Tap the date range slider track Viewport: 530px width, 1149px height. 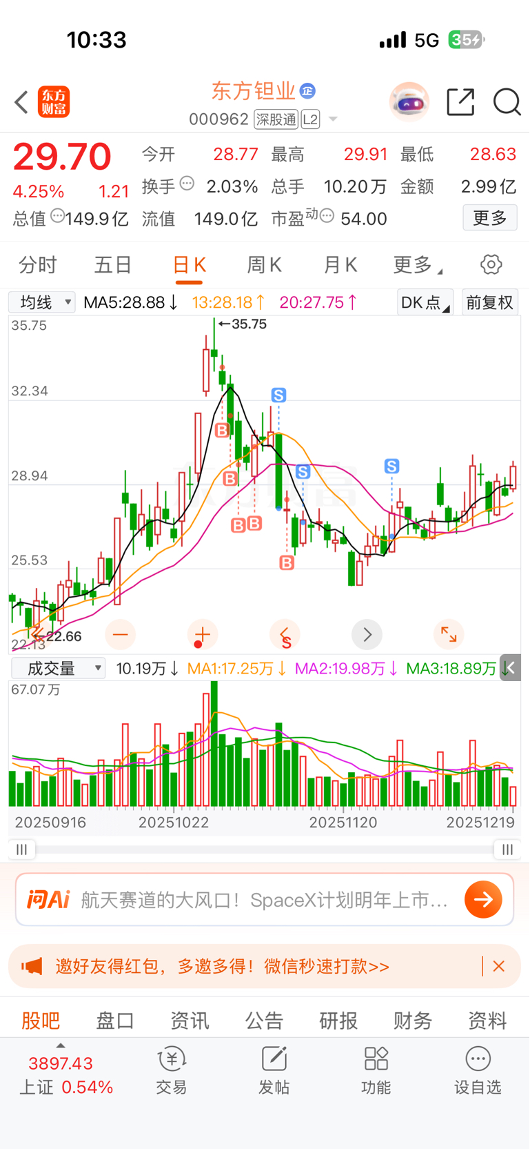pos(265,850)
